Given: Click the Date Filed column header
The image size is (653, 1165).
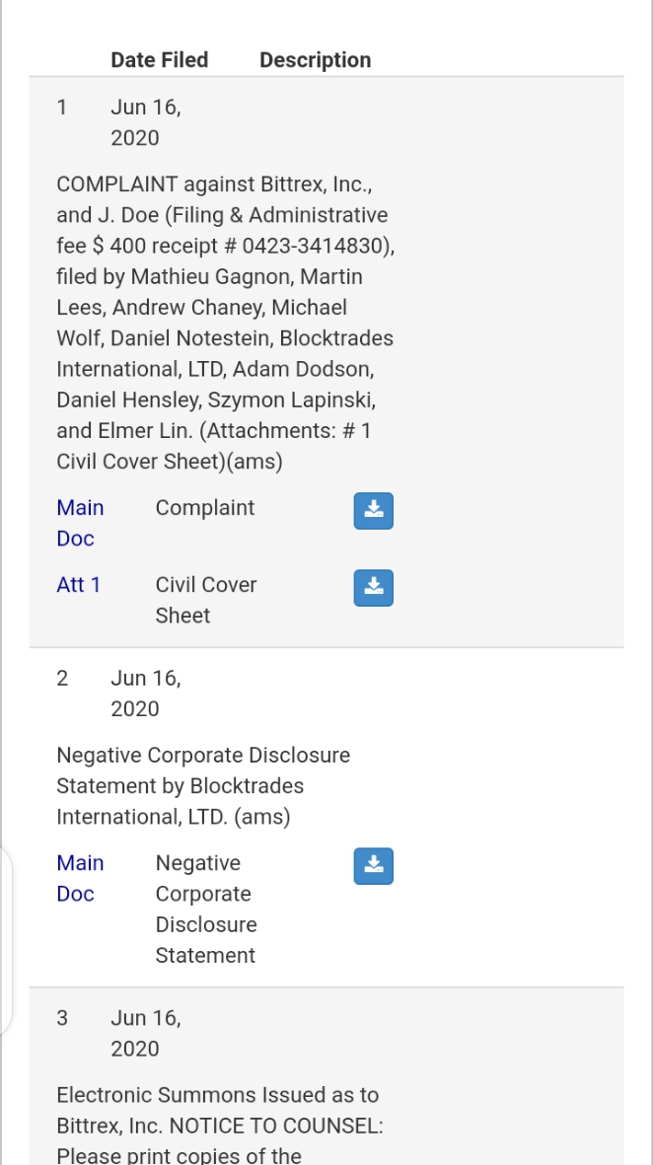Looking at the screenshot, I should click(159, 60).
